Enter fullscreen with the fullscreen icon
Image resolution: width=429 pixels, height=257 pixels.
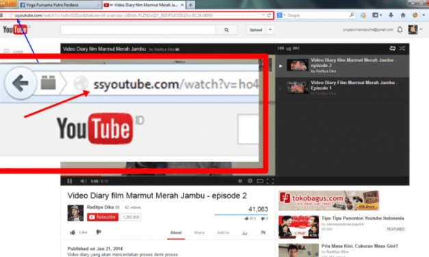(x=270, y=181)
